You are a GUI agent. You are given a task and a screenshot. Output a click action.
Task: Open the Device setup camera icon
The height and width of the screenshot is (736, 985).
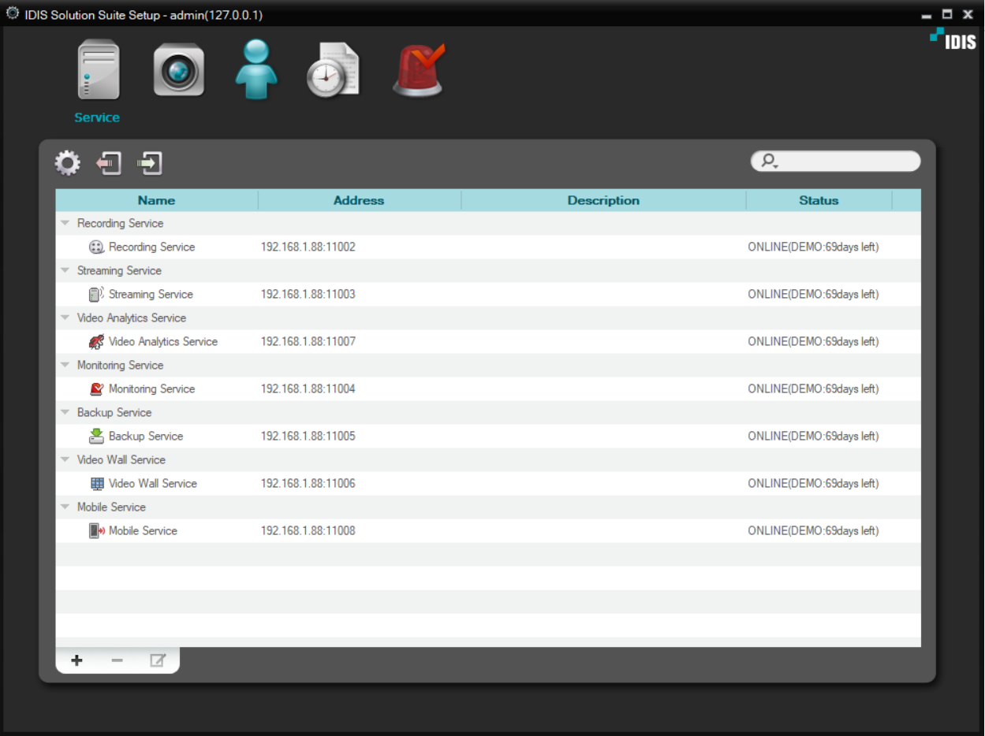[x=179, y=71]
